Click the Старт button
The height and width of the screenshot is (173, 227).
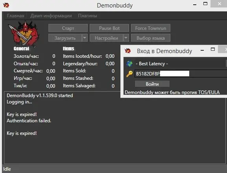(x=68, y=28)
